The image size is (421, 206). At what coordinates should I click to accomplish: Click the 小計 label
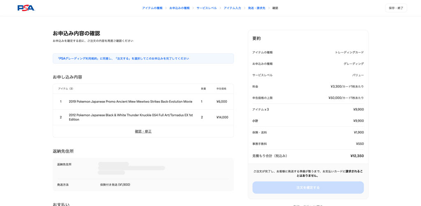[x=255, y=121]
